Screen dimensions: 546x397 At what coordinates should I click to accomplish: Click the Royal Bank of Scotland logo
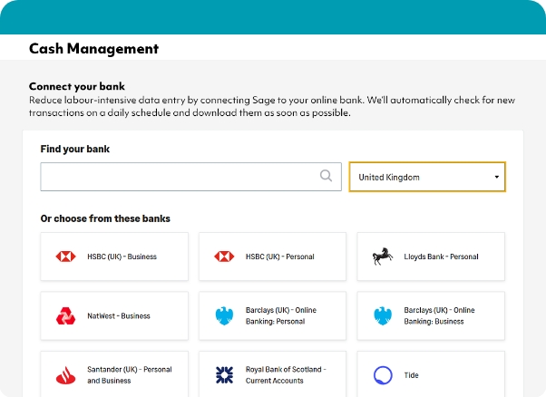(224, 375)
